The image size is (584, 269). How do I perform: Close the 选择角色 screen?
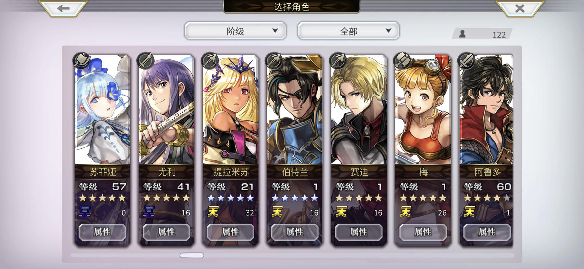520,8
